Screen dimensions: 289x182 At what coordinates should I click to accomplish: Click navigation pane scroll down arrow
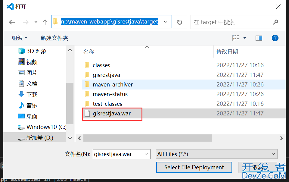pyautogui.click(x=70, y=138)
